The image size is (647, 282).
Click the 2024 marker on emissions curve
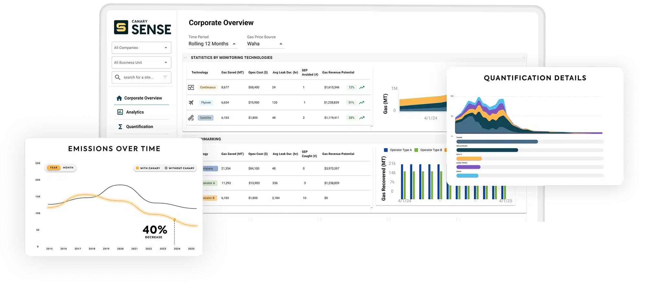(x=175, y=220)
